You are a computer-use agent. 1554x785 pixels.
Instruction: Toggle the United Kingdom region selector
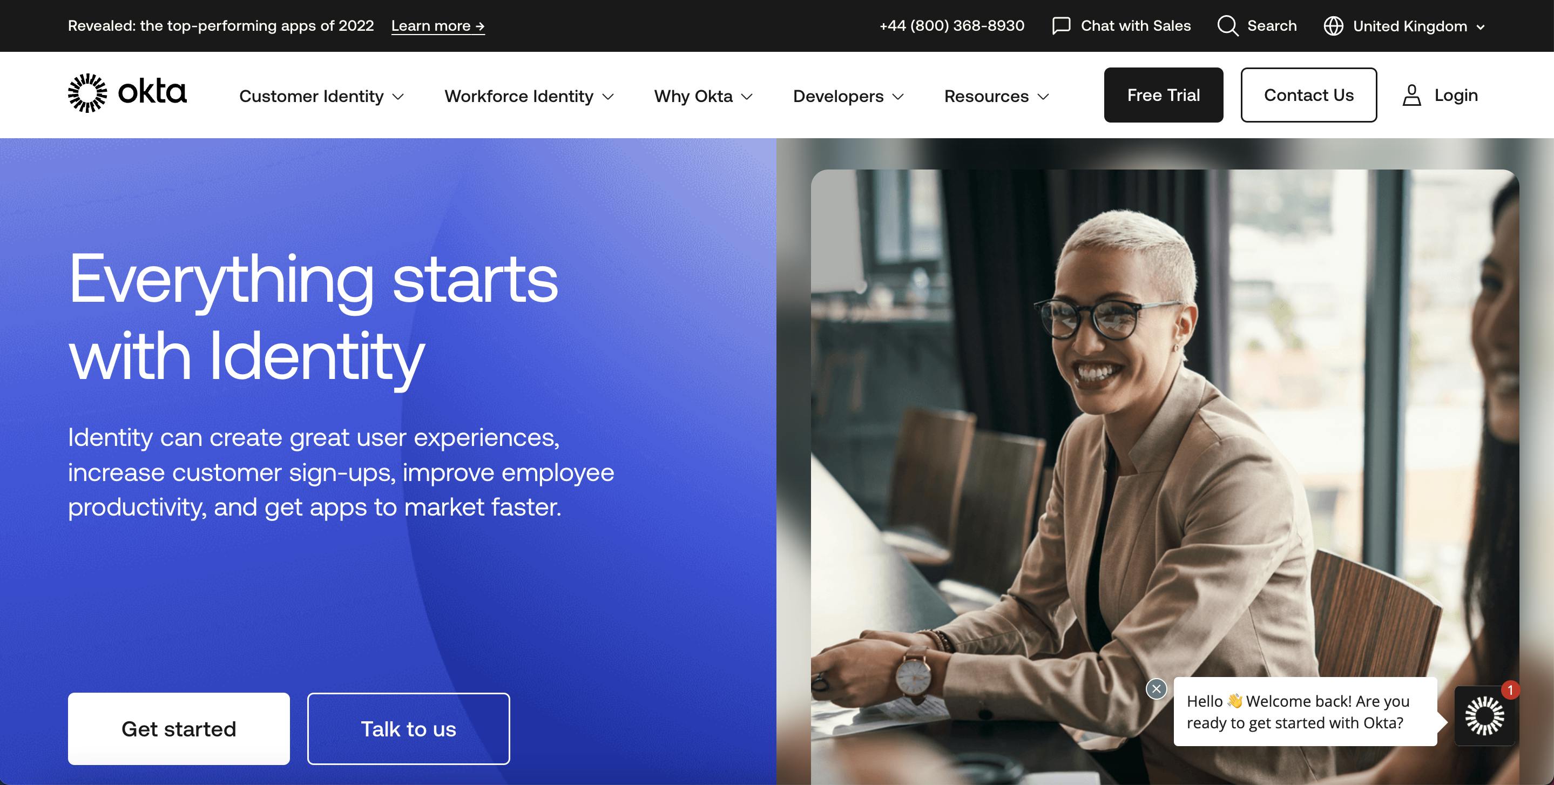click(x=1402, y=26)
